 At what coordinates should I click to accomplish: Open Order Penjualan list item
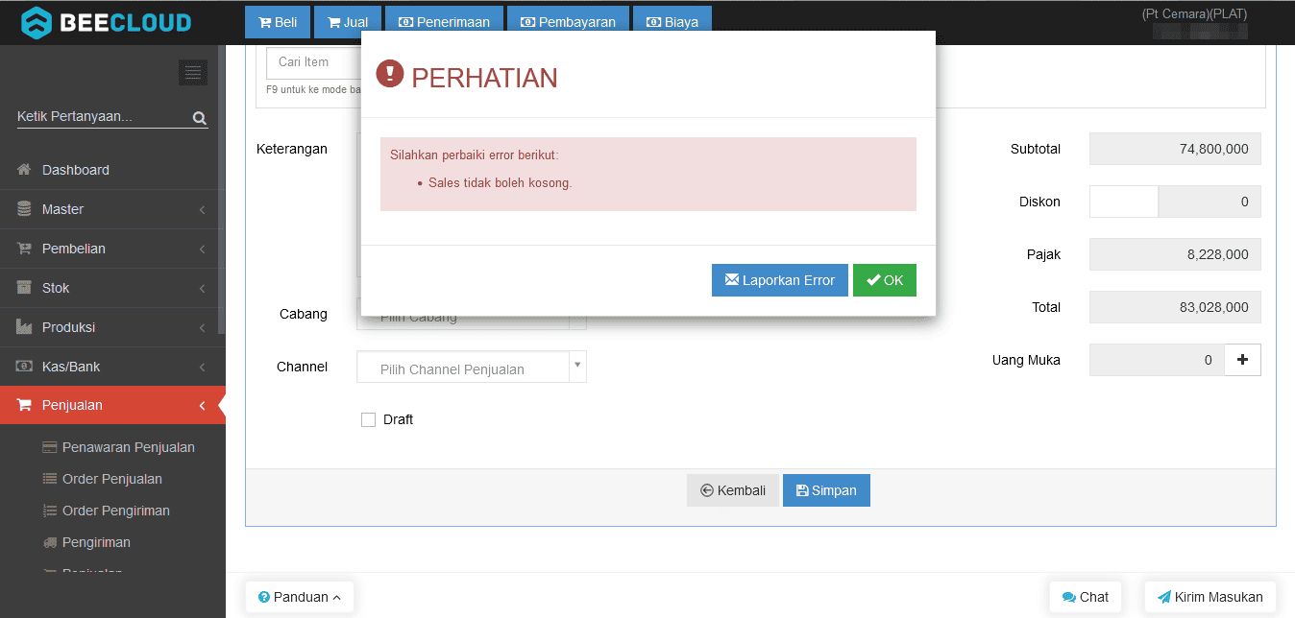111,479
